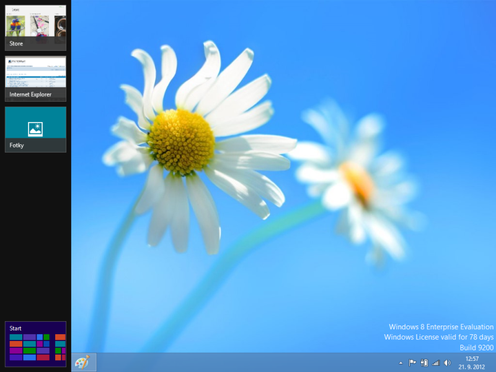Click the empty black area of app switcher
Screen dimensions: 496x372
(35, 236)
